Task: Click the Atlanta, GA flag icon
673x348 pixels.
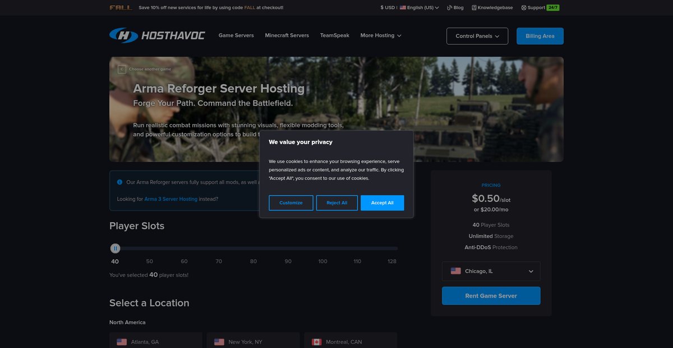Action: [122, 342]
